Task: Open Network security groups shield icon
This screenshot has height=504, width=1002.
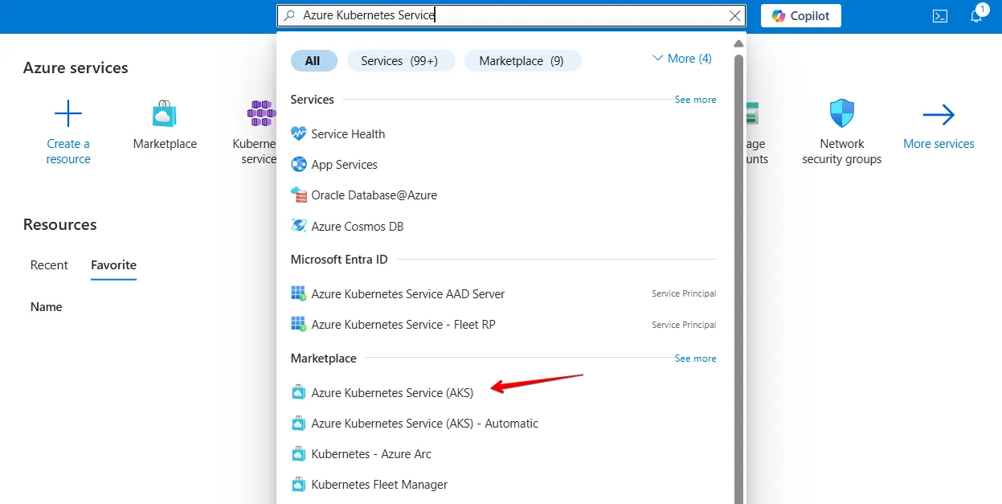Action: click(x=842, y=114)
